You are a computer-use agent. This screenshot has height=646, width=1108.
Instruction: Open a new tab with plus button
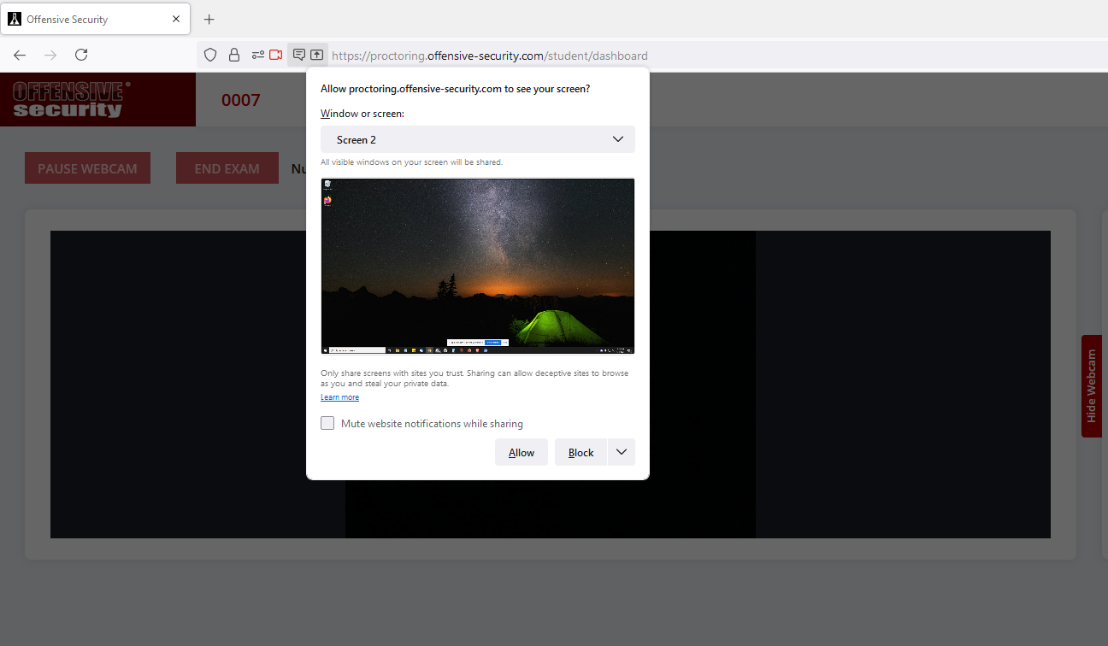pyautogui.click(x=209, y=19)
